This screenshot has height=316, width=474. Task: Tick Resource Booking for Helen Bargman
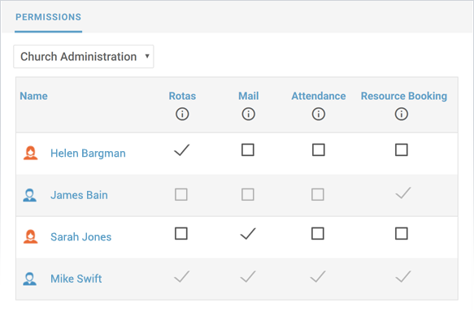(x=401, y=149)
